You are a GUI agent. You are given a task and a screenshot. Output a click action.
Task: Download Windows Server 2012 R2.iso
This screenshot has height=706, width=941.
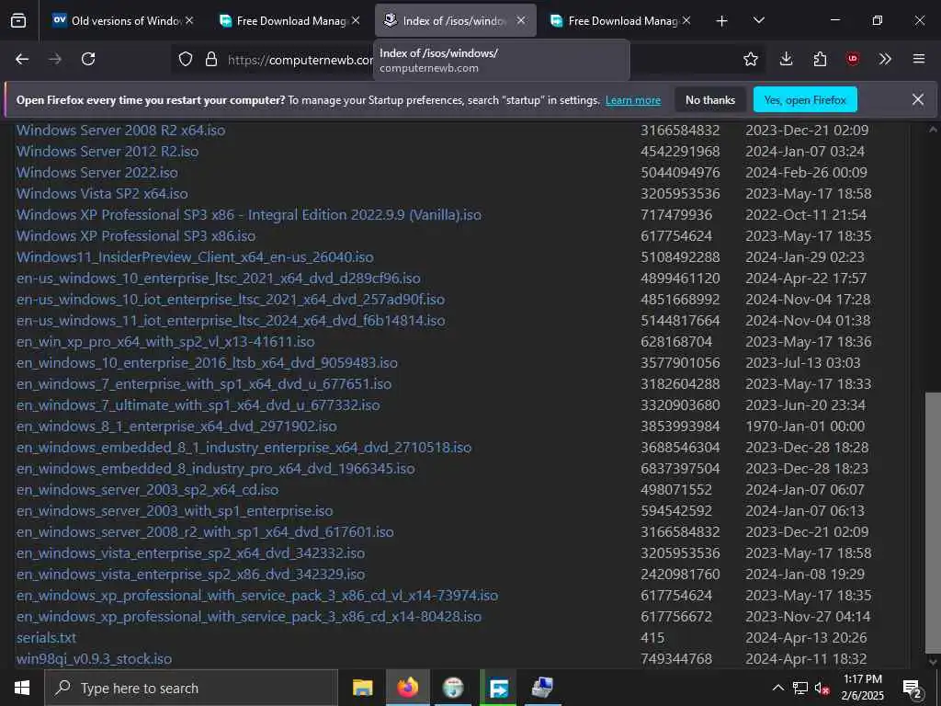pyautogui.click(x=108, y=152)
